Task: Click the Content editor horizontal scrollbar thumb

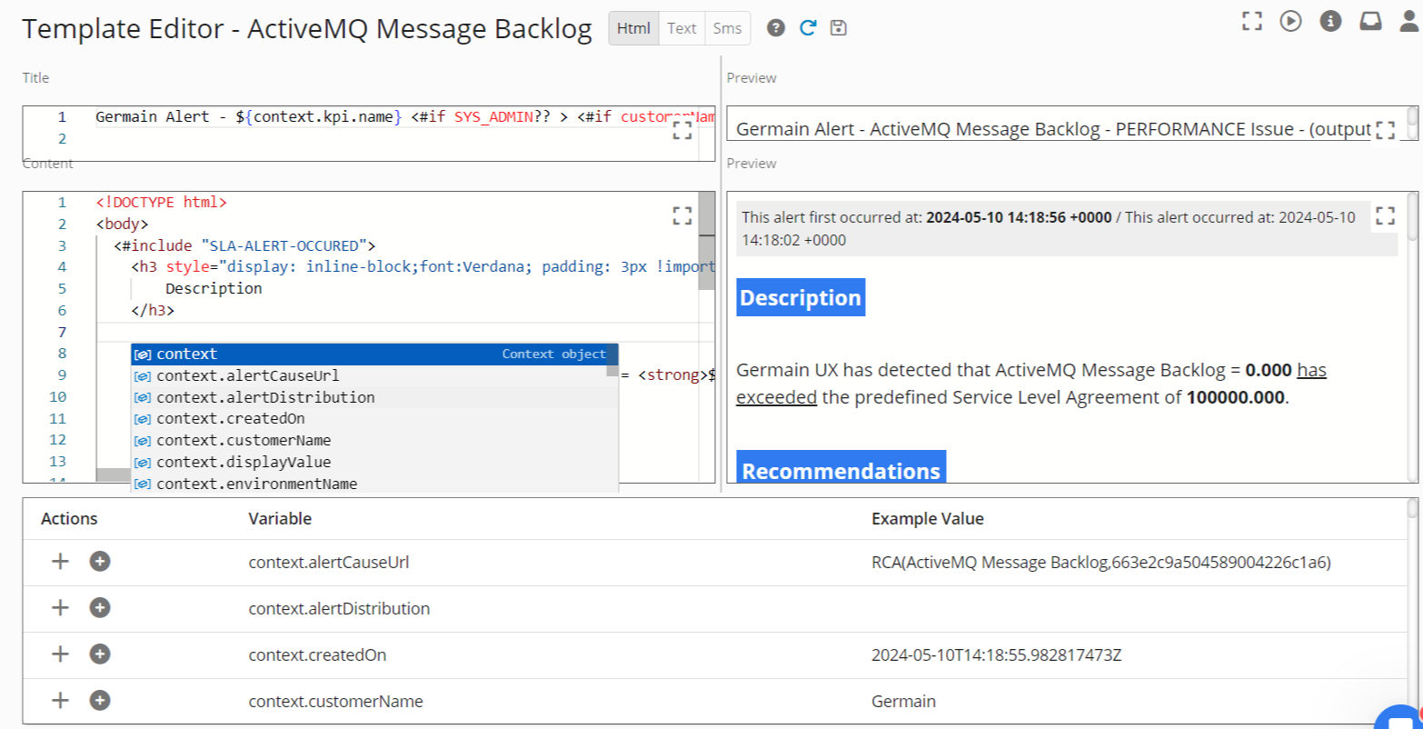Action: click(x=114, y=475)
